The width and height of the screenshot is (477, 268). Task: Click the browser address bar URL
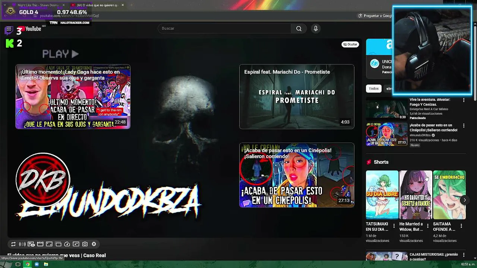[69, 16]
